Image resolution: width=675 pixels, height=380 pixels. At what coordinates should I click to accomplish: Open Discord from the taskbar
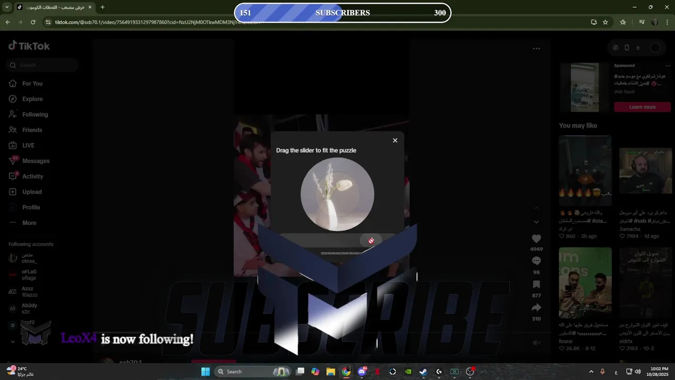362,372
